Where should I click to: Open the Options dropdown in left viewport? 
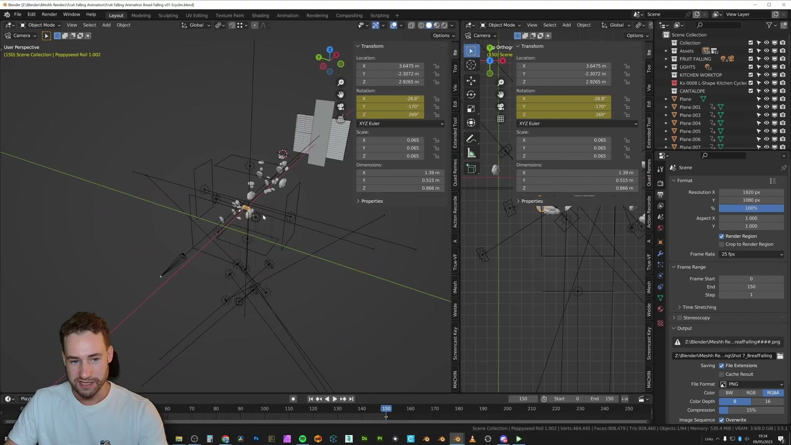(x=444, y=36)
